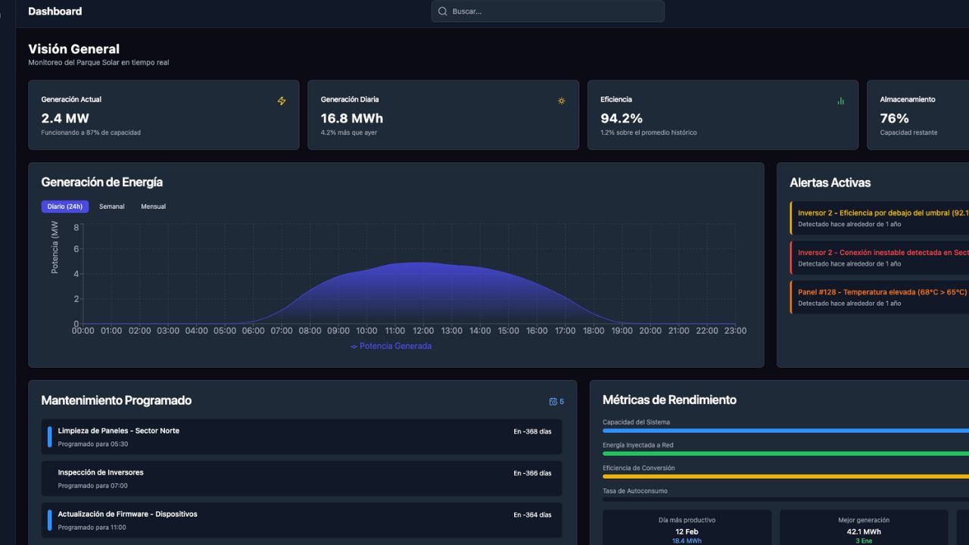969x545 pixels.
Task: Click '4.2% más que ayer' text
Action: pos(349,132)
